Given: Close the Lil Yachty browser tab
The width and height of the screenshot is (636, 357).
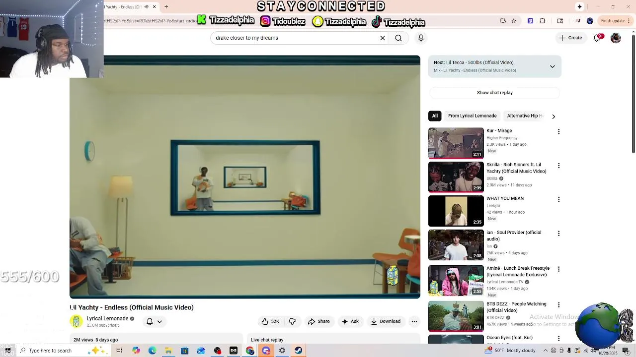Looking at the screenshot, I should click(154, 7).
